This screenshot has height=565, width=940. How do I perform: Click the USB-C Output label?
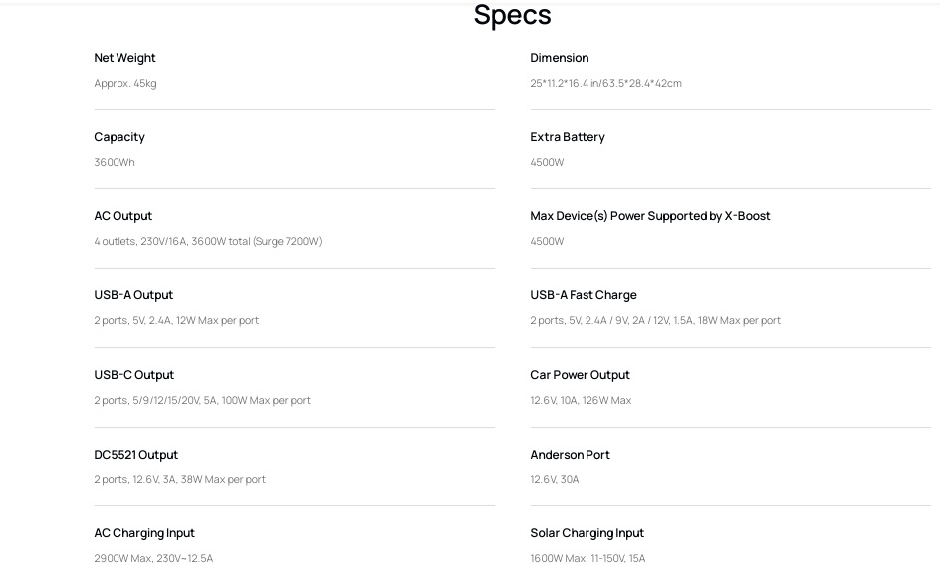coord(134,375)
